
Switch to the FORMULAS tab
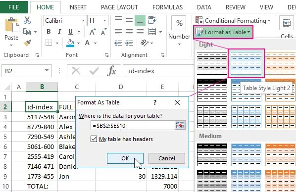168,7
